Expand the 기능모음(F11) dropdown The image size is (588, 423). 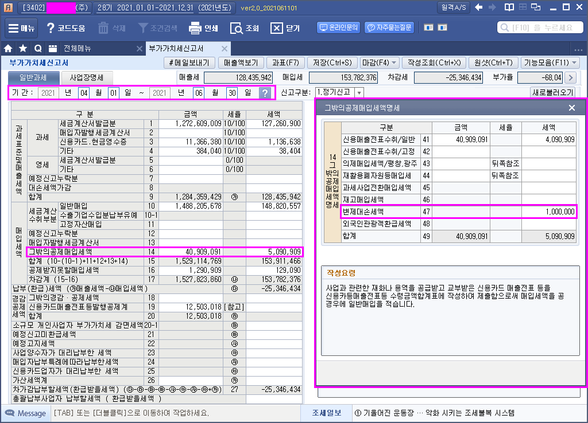(551, 62)
